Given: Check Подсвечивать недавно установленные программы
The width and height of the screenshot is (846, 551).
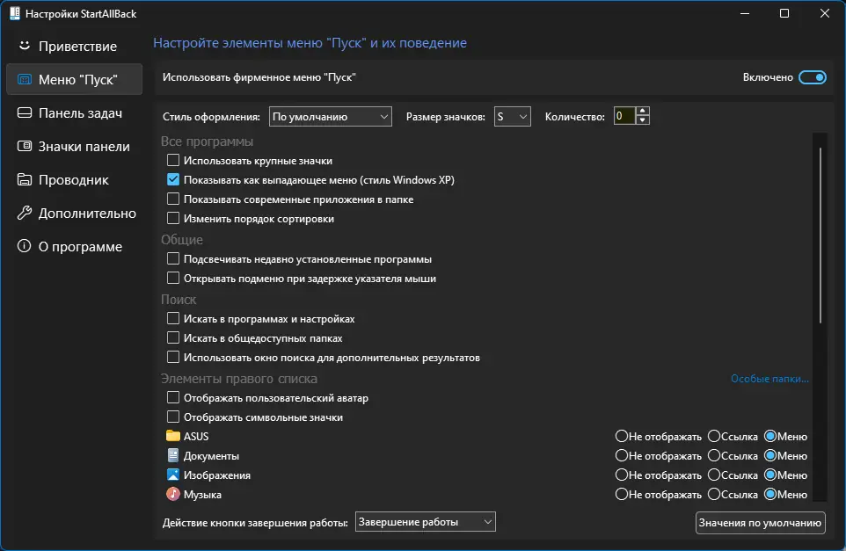Looking at the screenshot, I should click(x=172, y=258).
